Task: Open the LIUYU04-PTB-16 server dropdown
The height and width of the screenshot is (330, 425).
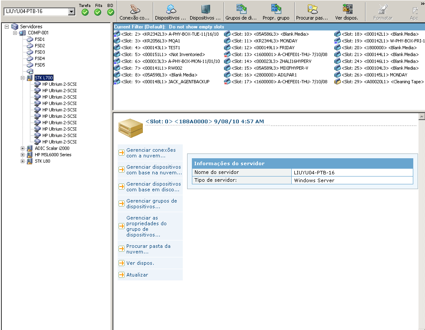Action: click(x=72, y=12)
